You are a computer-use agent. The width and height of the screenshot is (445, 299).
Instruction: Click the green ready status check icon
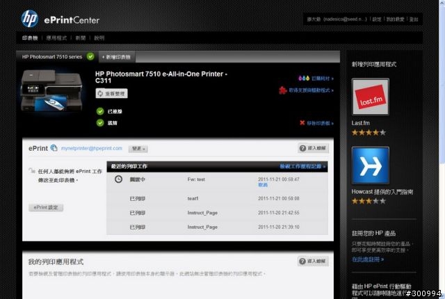[100, 123]
